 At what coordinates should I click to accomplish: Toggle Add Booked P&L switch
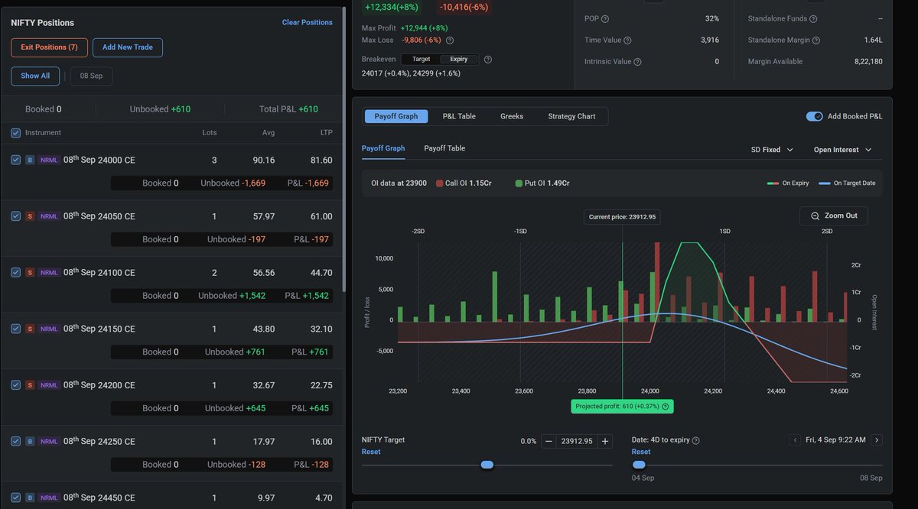pos(815,116)
